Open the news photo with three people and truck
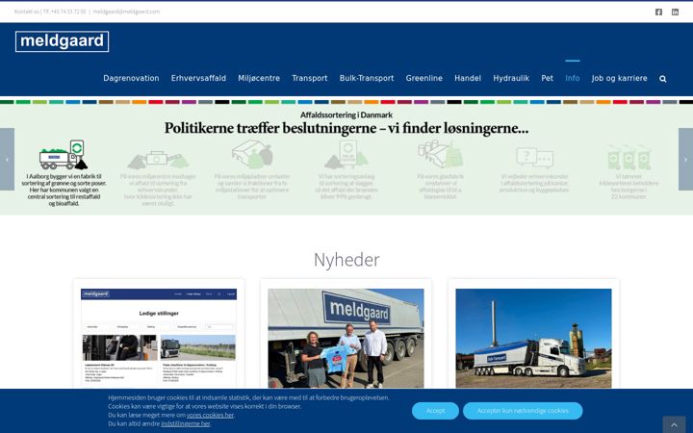Image resolution: width=693 pixels, height=433 pixels. pyautogui.click(x=346, y=339)
